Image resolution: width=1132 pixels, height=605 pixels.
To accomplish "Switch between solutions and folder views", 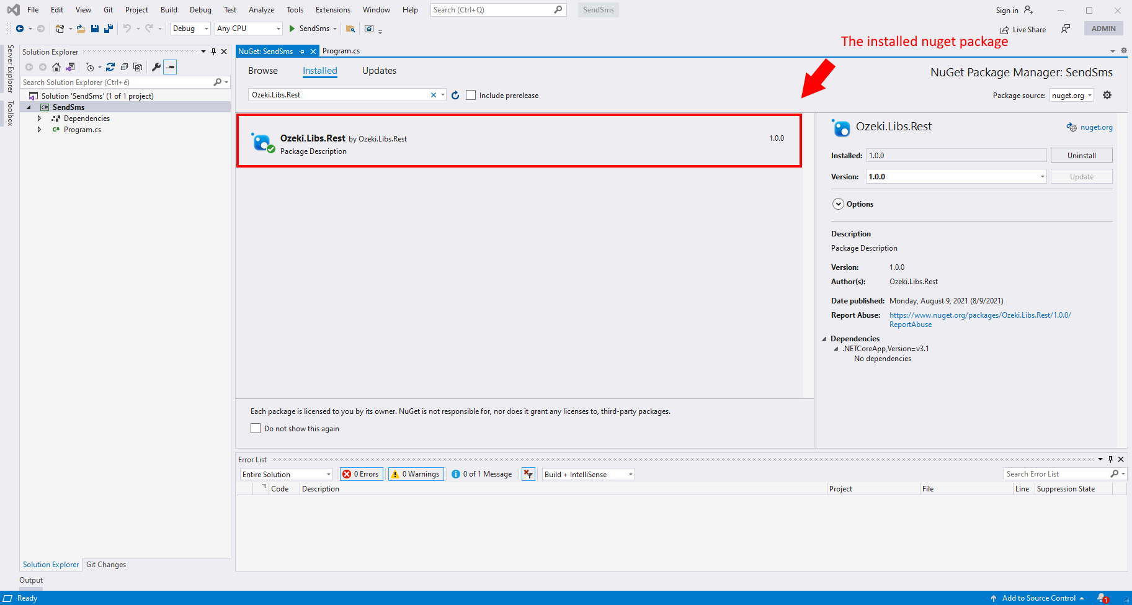I will click(70, 67).
